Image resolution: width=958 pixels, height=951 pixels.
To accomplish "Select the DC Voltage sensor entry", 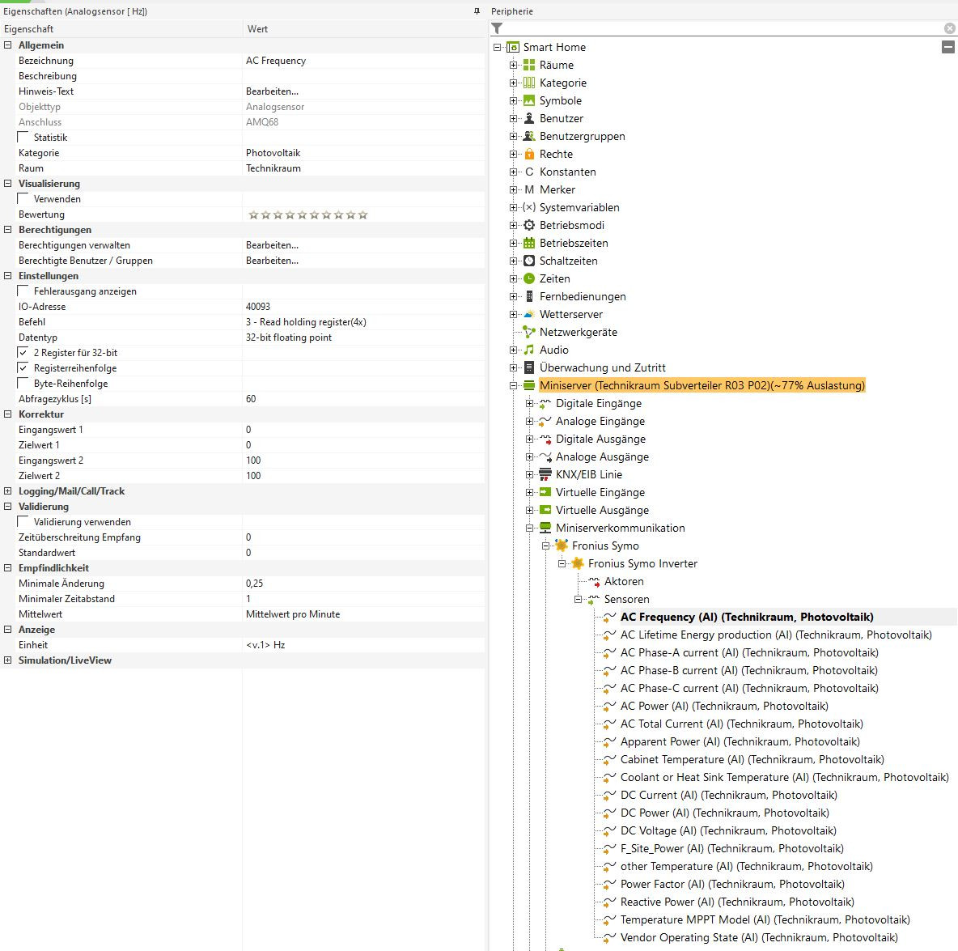I will pyautogui.click(x=727, y=830).
